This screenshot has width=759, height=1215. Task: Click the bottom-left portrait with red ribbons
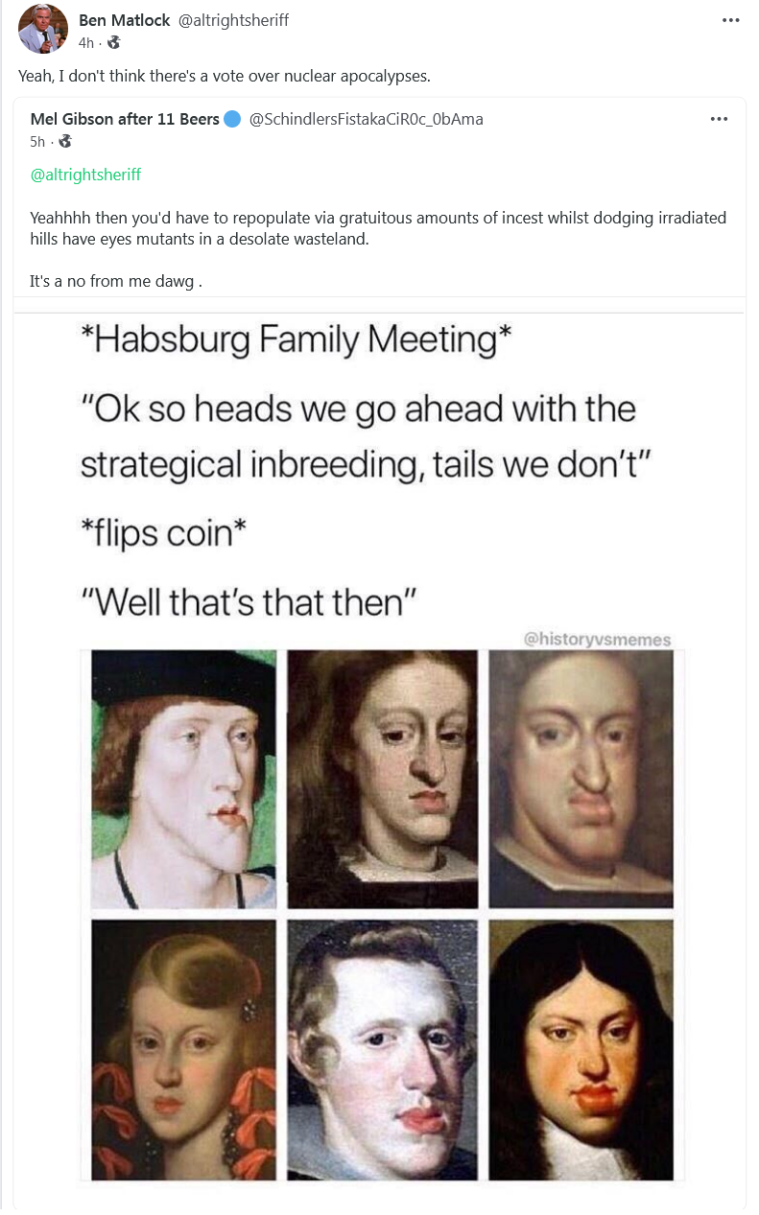pyautogui.click(x=183, y=1050)
